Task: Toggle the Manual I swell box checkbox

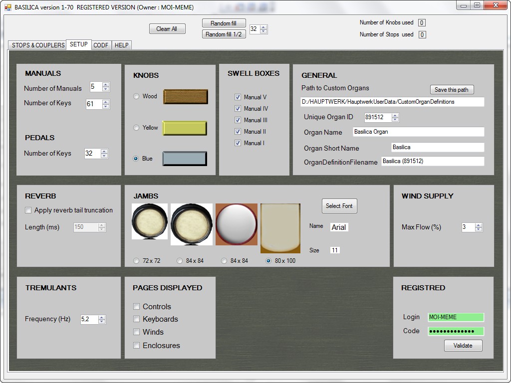Action: point(238,143)
